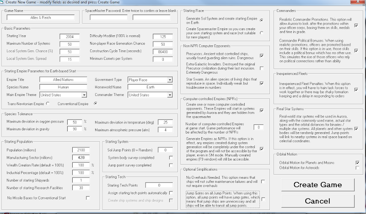Enable System body survey completed checkbox
Viewport: 366px width, 214px height.
171,157
